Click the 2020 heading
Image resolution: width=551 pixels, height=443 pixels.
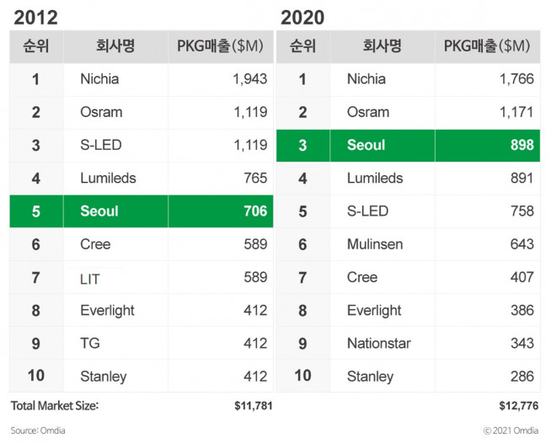point(302,16)
